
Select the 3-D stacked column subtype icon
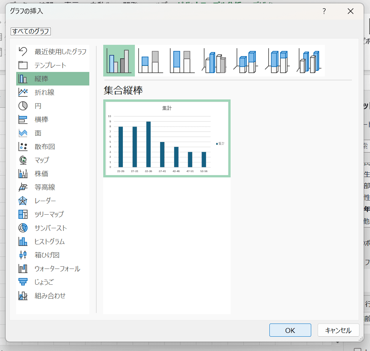point(246,61)
